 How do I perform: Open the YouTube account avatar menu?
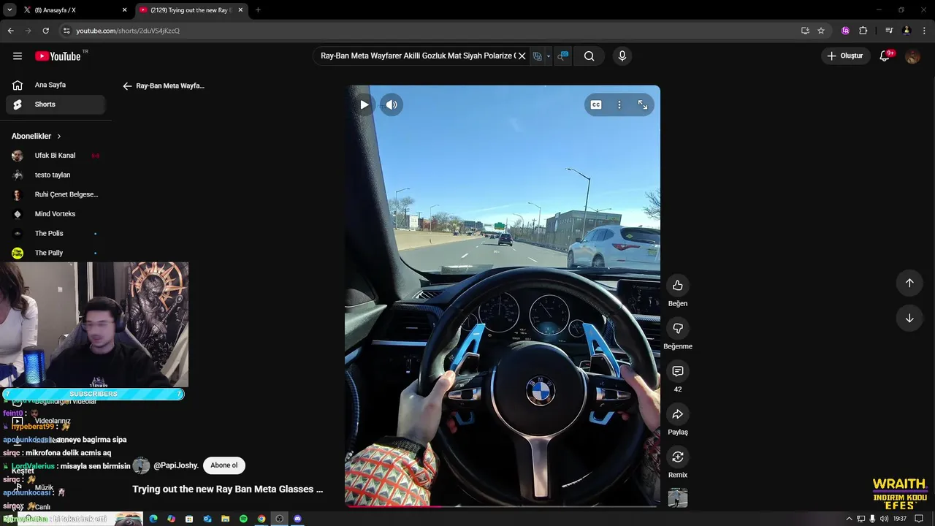(912, 56)
